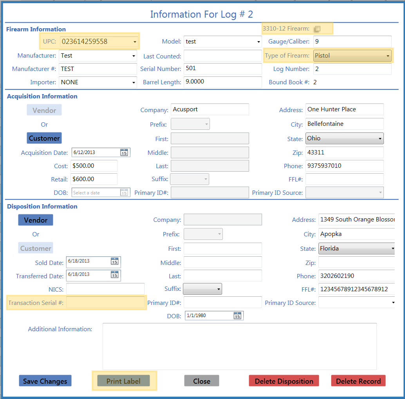
Task: Focus the disposition Last name field
Action: [222, 276]
